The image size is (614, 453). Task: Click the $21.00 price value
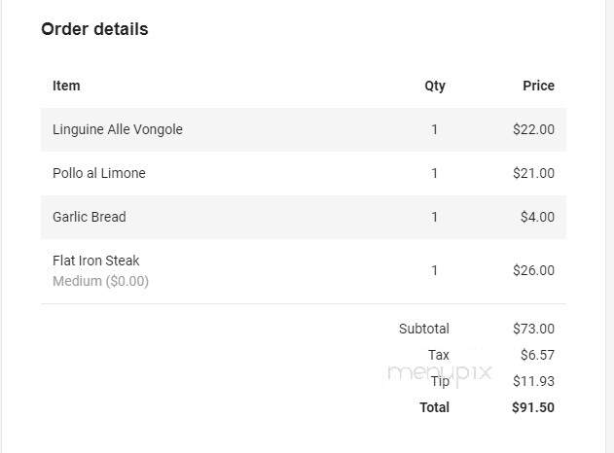[x=534, y=173]
